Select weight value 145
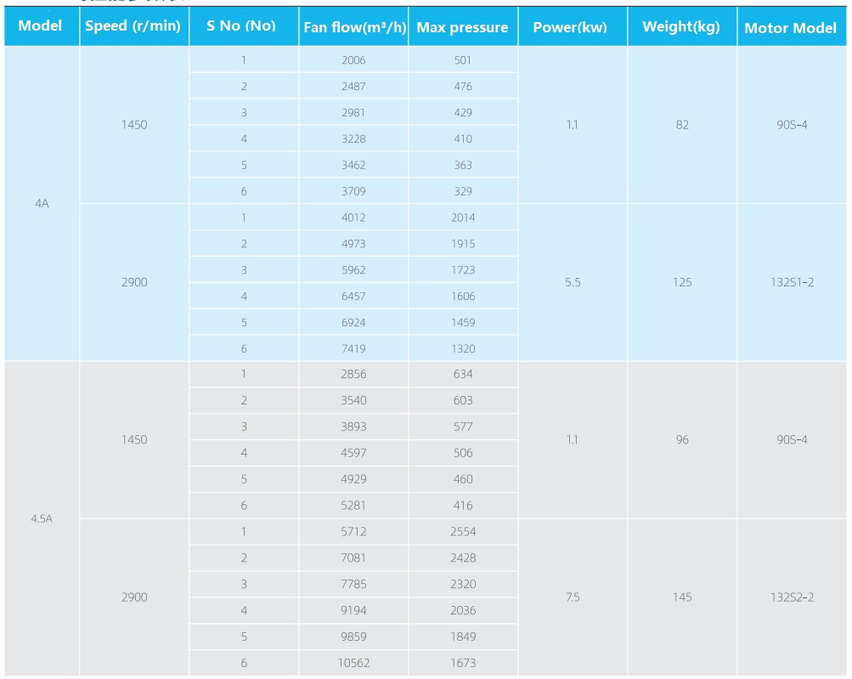The image size is (852, 679). [x=682, y=597]
